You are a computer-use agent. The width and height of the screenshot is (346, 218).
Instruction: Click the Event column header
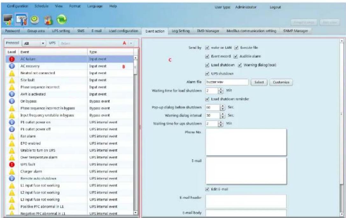pos(53,52)
